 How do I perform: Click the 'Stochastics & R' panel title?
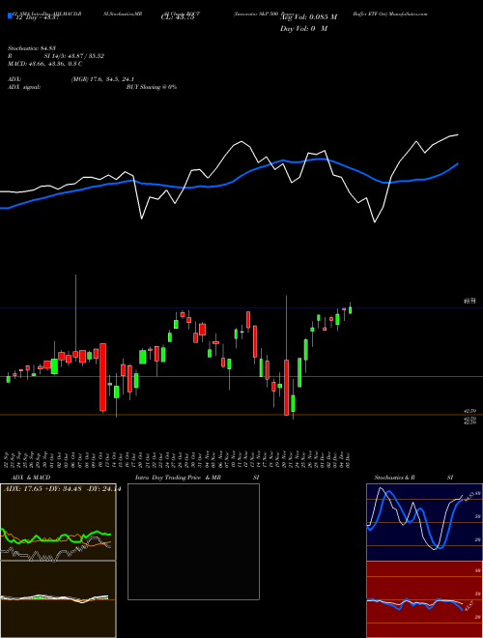point(395,478)
